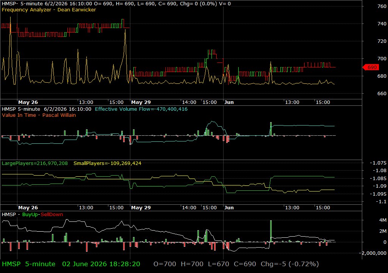Click the 740 price axis label

[x=382, y=24]
